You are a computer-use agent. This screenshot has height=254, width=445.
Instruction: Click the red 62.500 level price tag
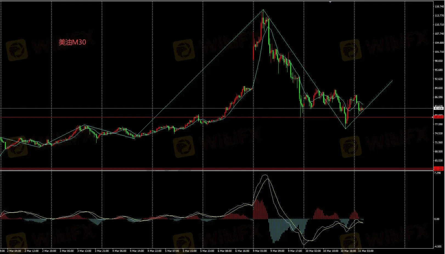tap(439, 169)
